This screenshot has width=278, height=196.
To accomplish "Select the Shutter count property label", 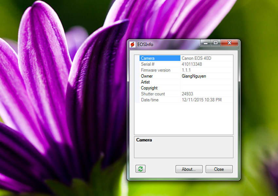I will click(x=153, y=94).
